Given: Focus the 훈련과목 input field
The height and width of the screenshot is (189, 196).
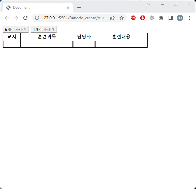Looking at the screenshot, I should pyautogui.click(x=47, y=44).
